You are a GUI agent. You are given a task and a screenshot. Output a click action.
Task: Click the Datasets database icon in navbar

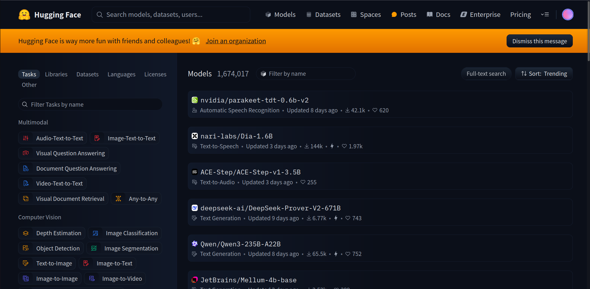pos(309,15)
